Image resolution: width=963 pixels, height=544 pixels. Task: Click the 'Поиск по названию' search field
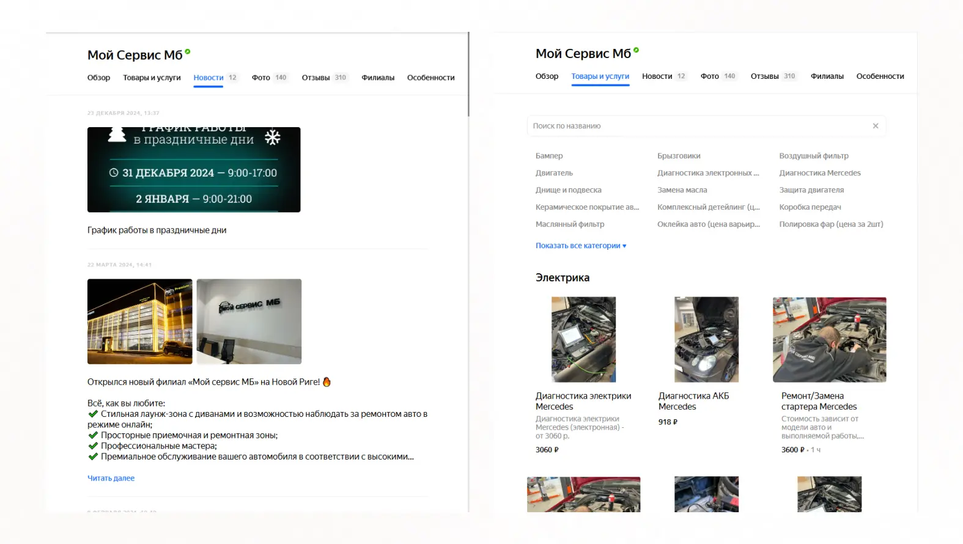tap(697, 126)
